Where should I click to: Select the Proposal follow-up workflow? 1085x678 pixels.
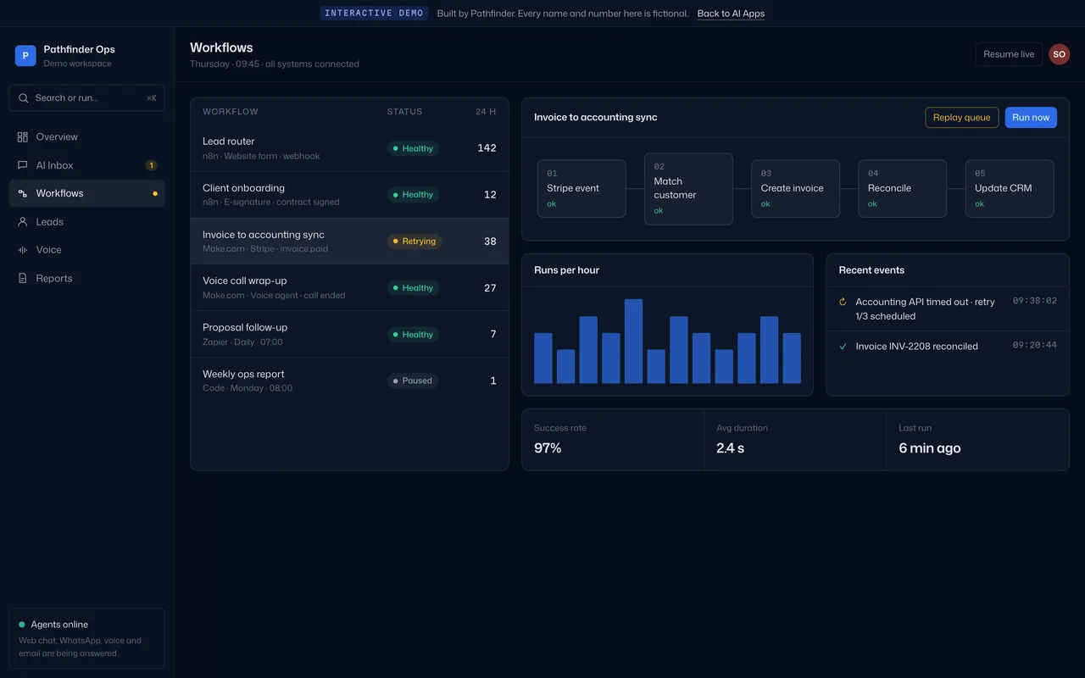click(x=349, y=335)
